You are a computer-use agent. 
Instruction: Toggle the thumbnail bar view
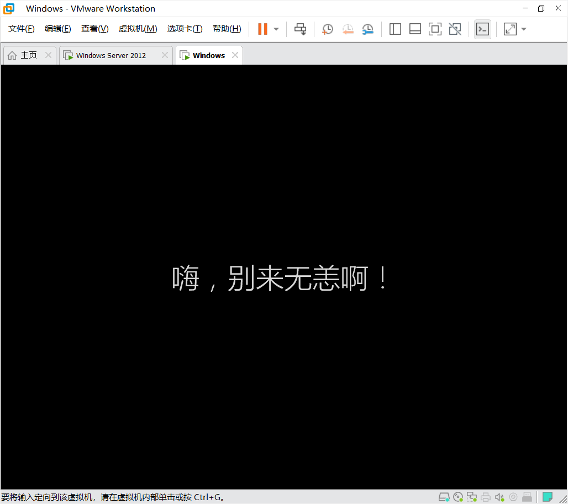(x=415, y=29)
